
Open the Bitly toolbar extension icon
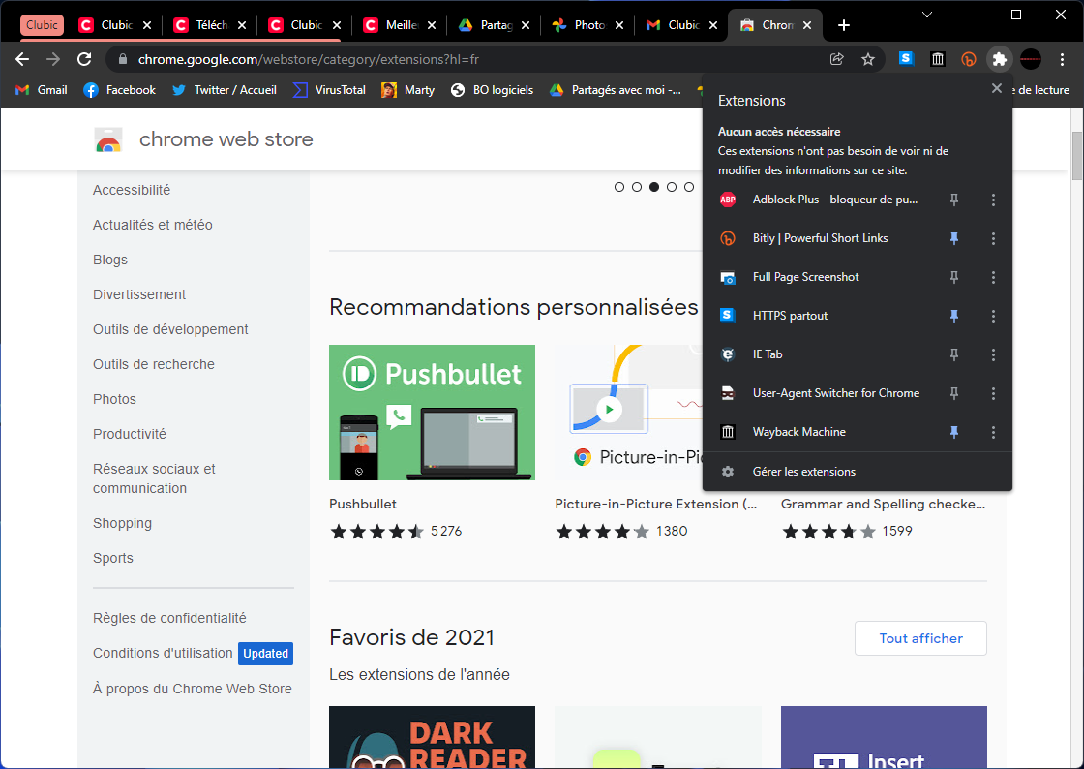tap(969, 59)
